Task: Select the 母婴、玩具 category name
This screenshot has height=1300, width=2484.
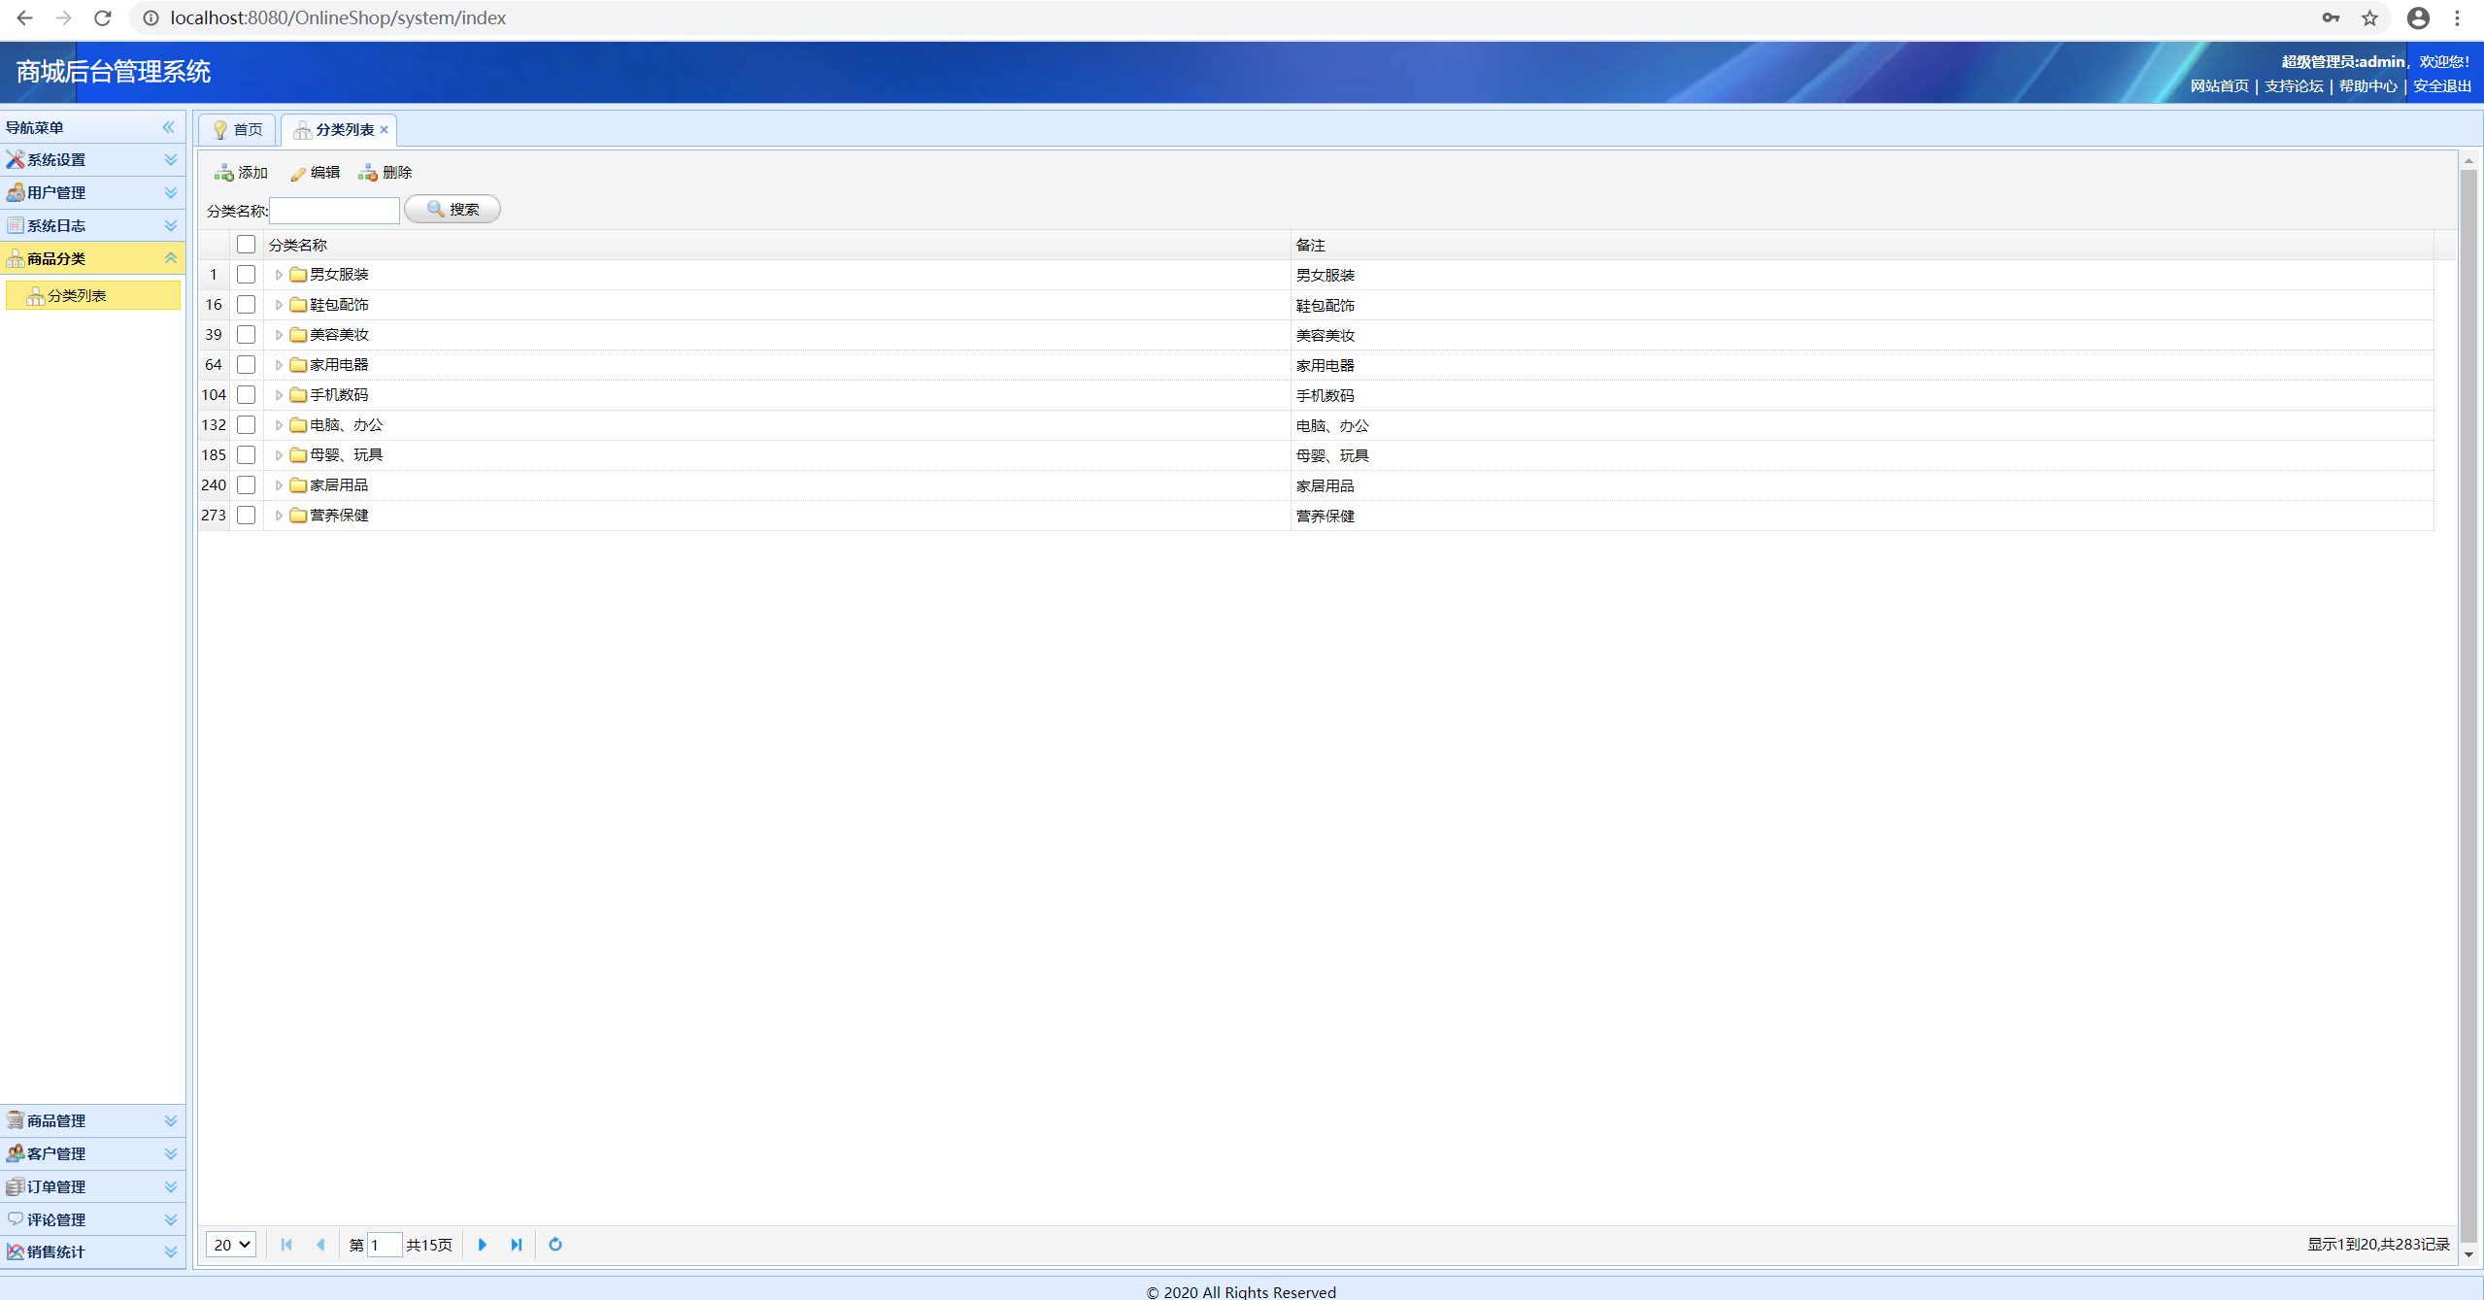Action: 347,455
